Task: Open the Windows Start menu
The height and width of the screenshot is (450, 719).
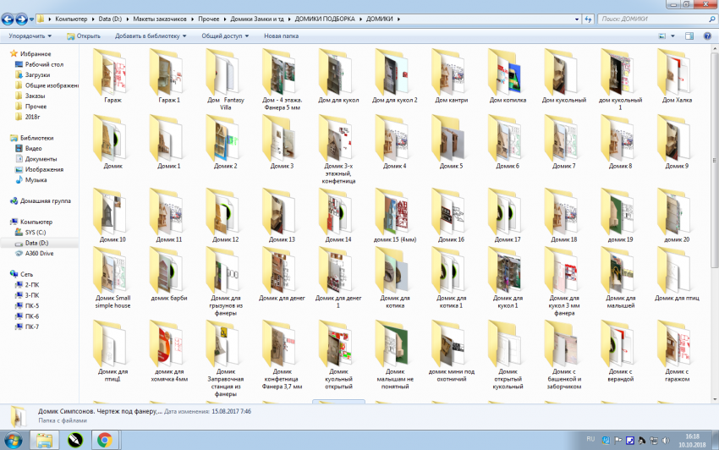Action: pos(14,439)
